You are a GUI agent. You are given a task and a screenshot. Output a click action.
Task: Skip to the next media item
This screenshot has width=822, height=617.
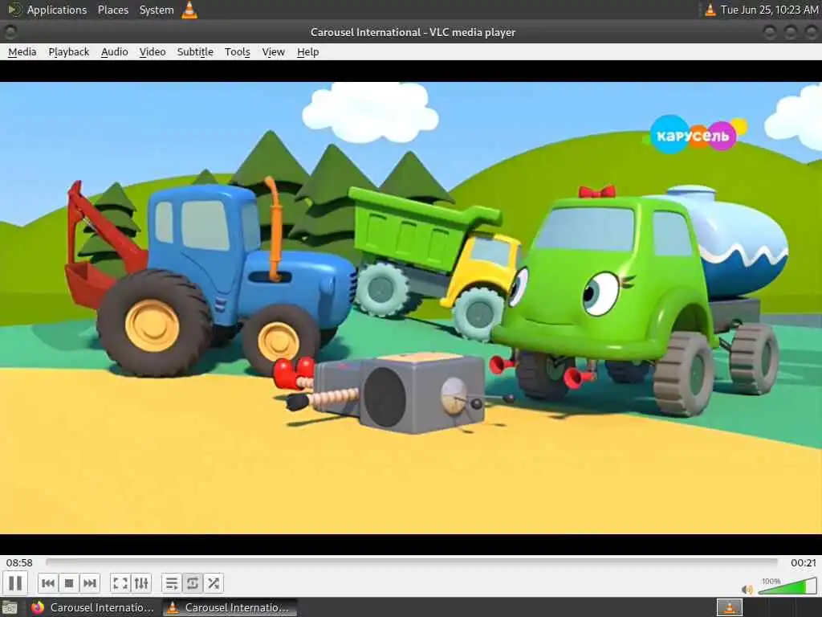point(90,583)
